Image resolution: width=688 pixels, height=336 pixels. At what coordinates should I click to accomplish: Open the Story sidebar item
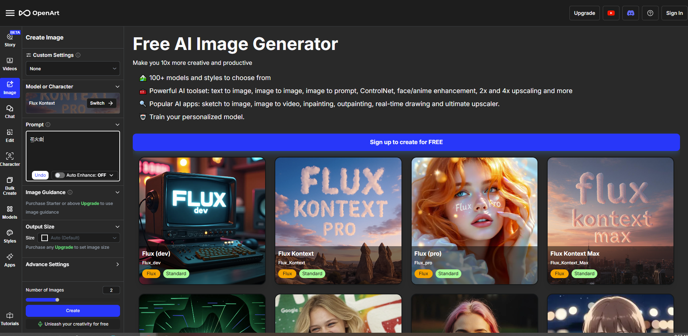click(x=10, y=39)
